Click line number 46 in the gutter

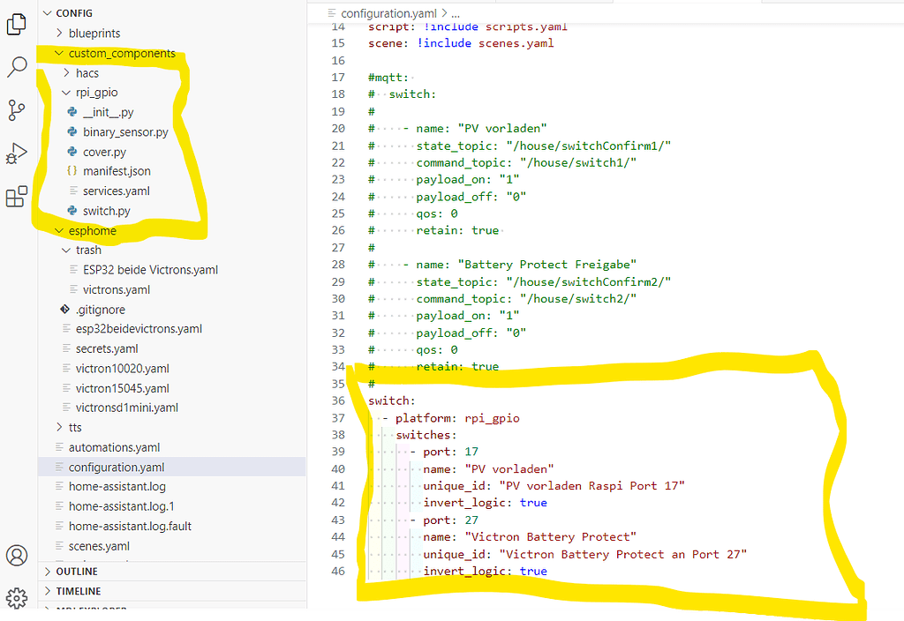pos(338,571)
